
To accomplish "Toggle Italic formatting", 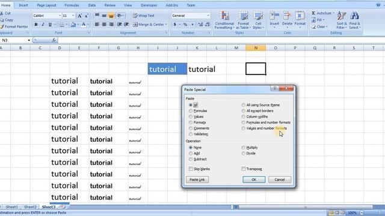I will coord(43,25).
